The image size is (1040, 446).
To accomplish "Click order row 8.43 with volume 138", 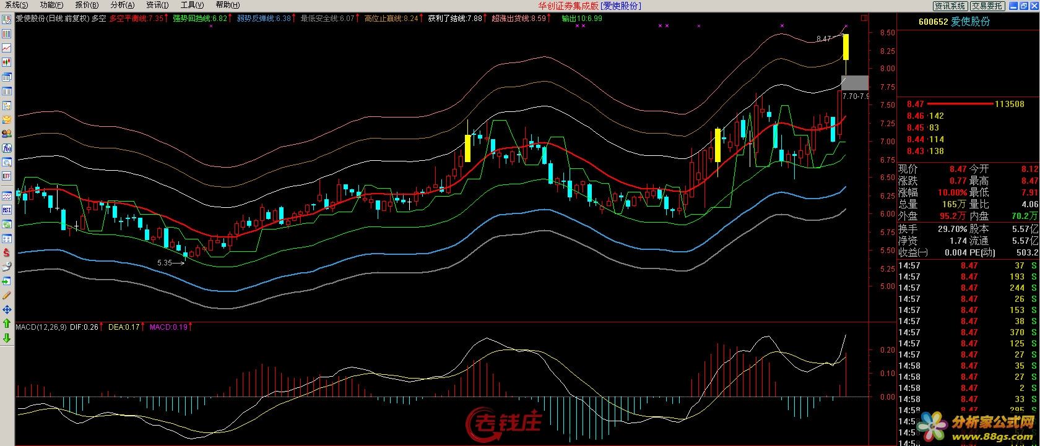I will [x=925, y=151].
